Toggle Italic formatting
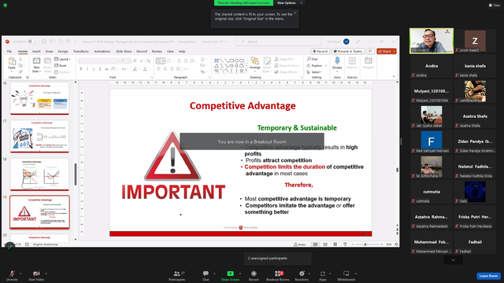504x283 pixels. tap(87, 69)
